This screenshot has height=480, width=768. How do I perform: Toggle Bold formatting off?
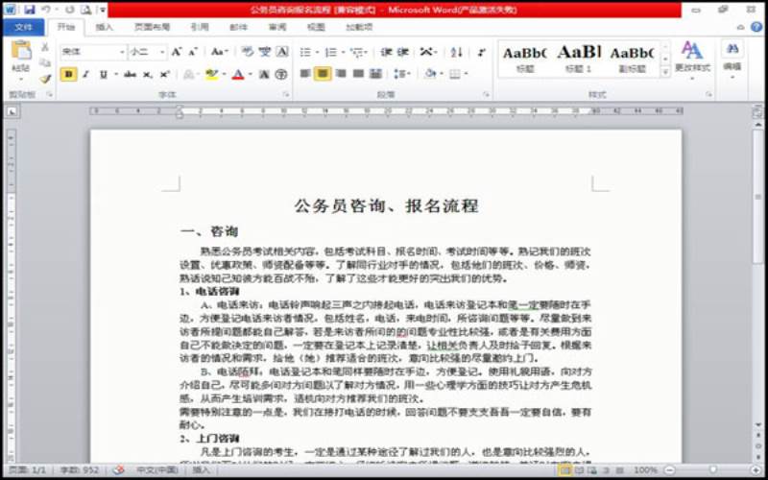(68, 74)
